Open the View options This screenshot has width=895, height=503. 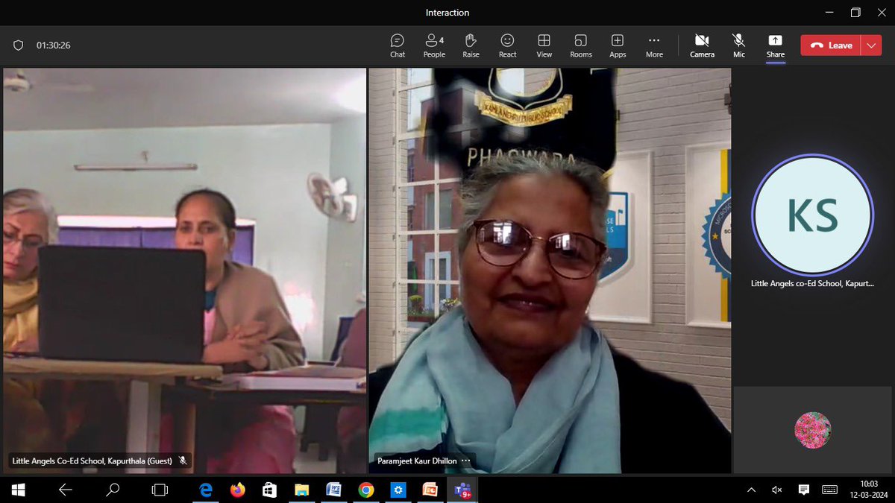coord(544,45)
